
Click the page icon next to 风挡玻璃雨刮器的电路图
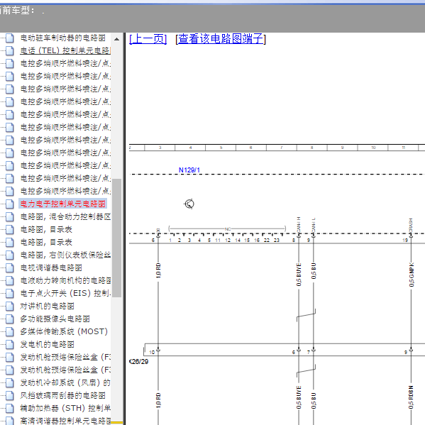pos(10,395)
